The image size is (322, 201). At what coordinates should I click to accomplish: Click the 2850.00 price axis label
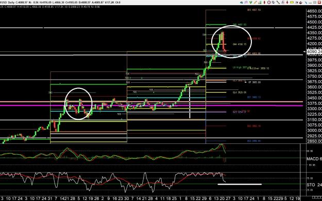click(x=314, y=141)
